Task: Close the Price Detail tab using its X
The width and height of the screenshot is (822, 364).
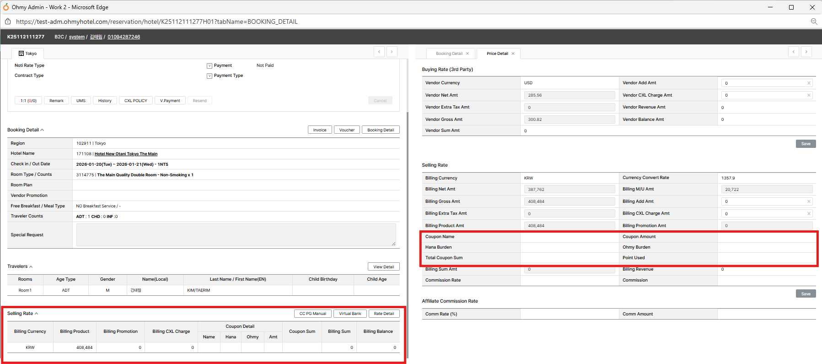Action: coord(513,54)
